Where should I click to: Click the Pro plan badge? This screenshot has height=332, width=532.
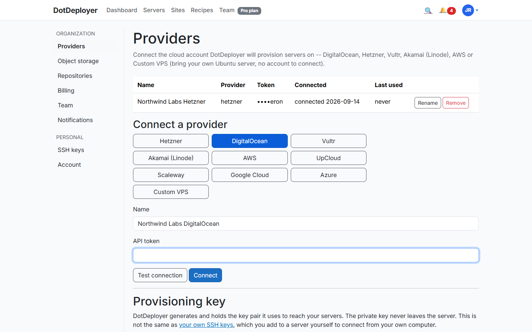point(249,11)
